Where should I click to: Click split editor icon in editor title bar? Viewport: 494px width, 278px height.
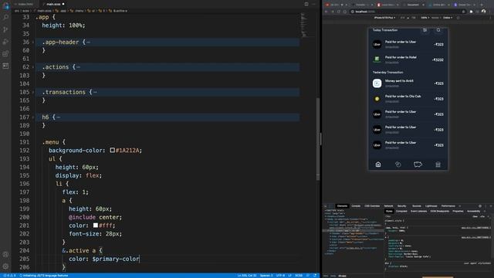click(306, 4)
